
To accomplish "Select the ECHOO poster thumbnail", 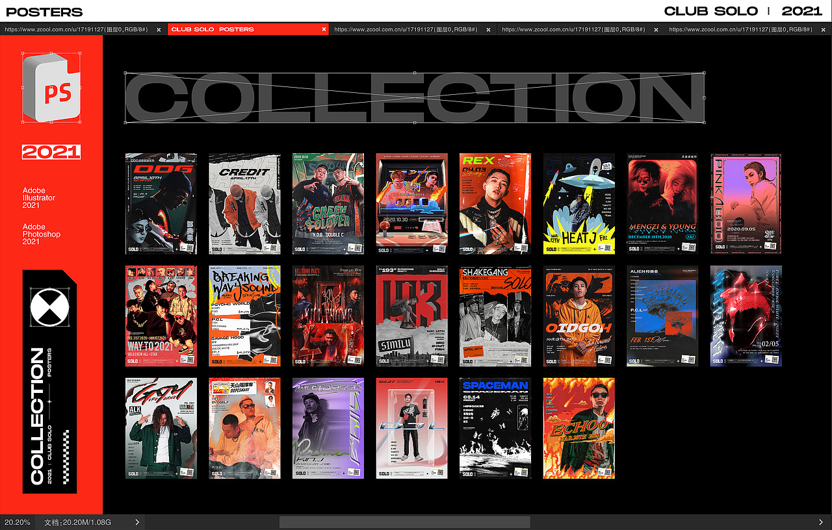I will (x=579, y=428).
